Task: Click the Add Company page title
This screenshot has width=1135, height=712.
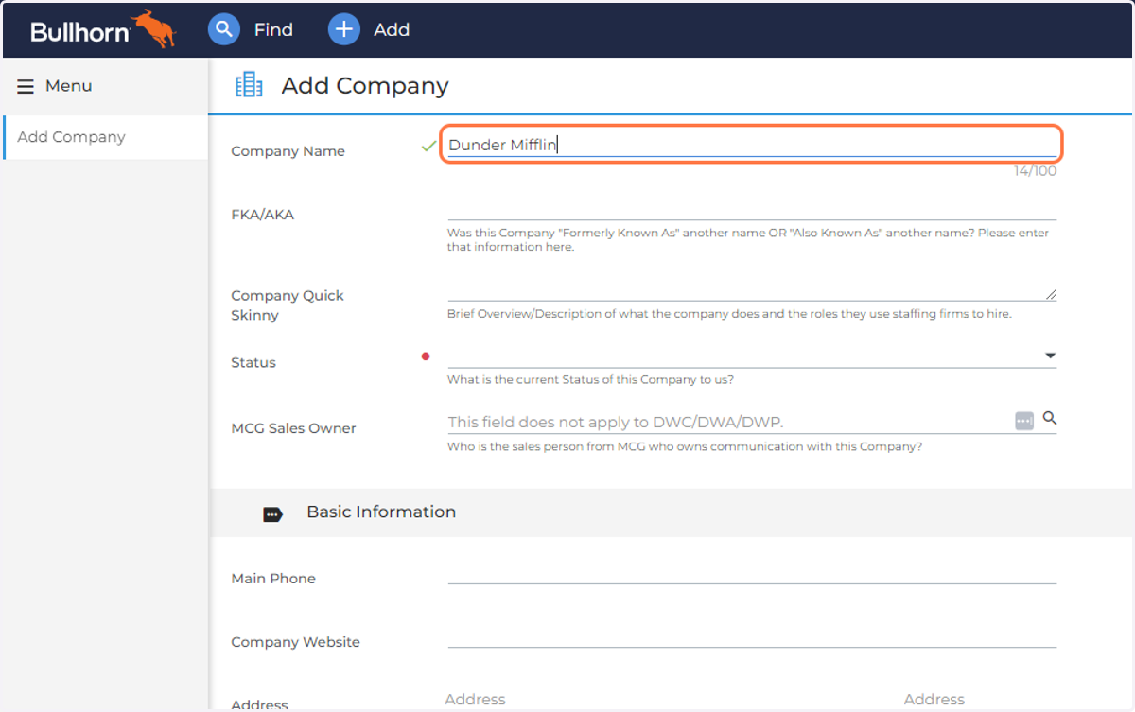Action: point(365,86)
